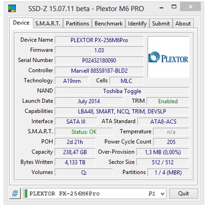Switch to the S.M.A.R.T. tab
The image size is (206, 206).
click(x=48, y=24)
